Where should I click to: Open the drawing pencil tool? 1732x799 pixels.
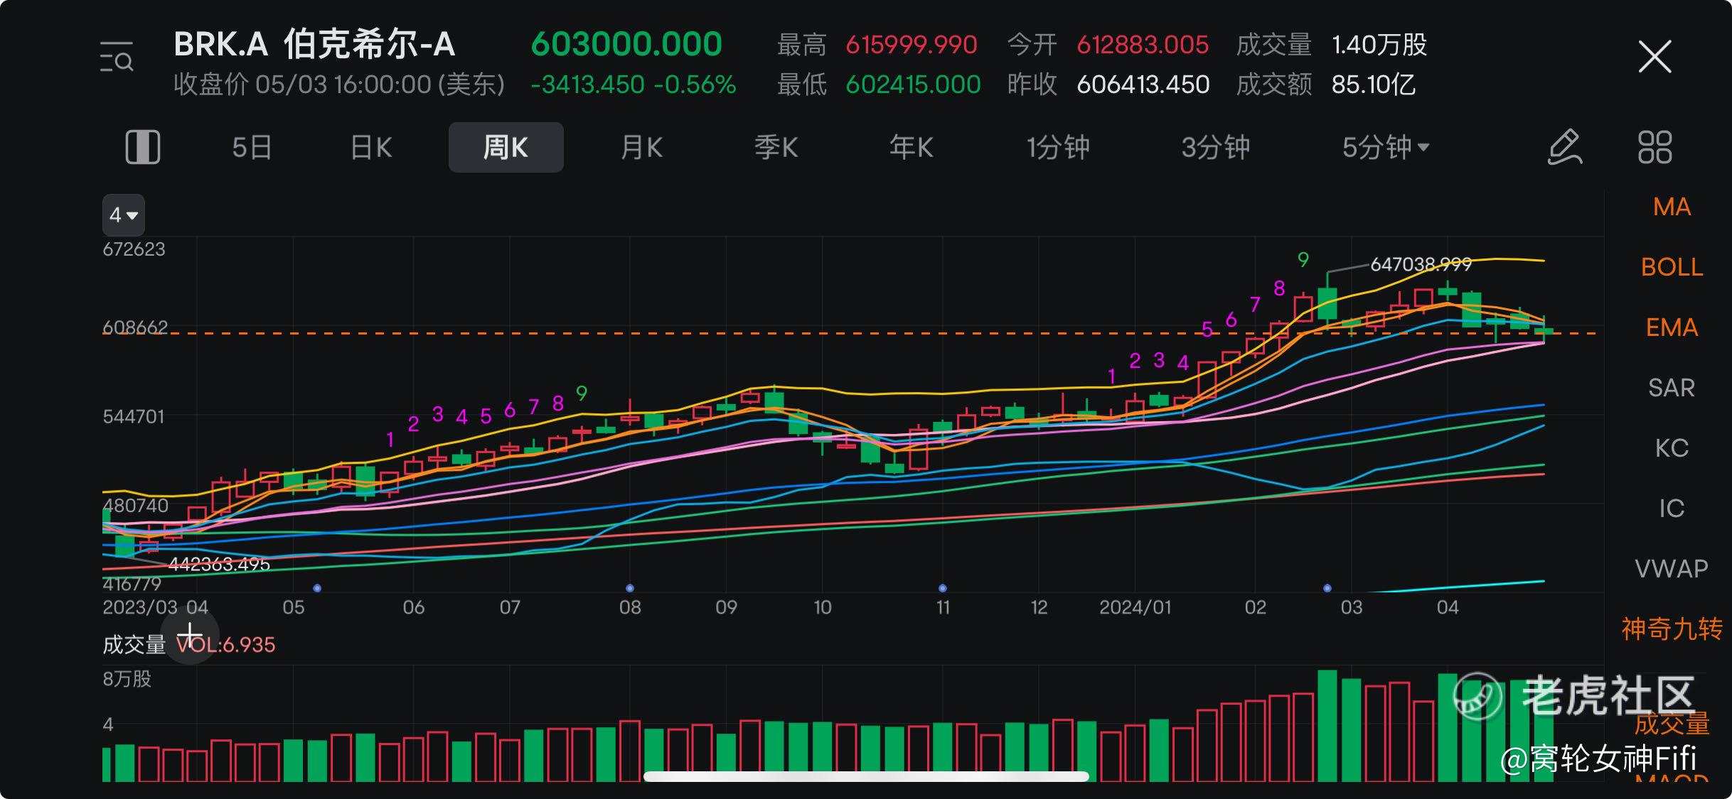[1565, 148]
